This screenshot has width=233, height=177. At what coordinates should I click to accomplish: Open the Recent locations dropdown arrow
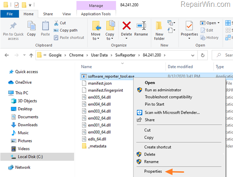coord(24,55)
